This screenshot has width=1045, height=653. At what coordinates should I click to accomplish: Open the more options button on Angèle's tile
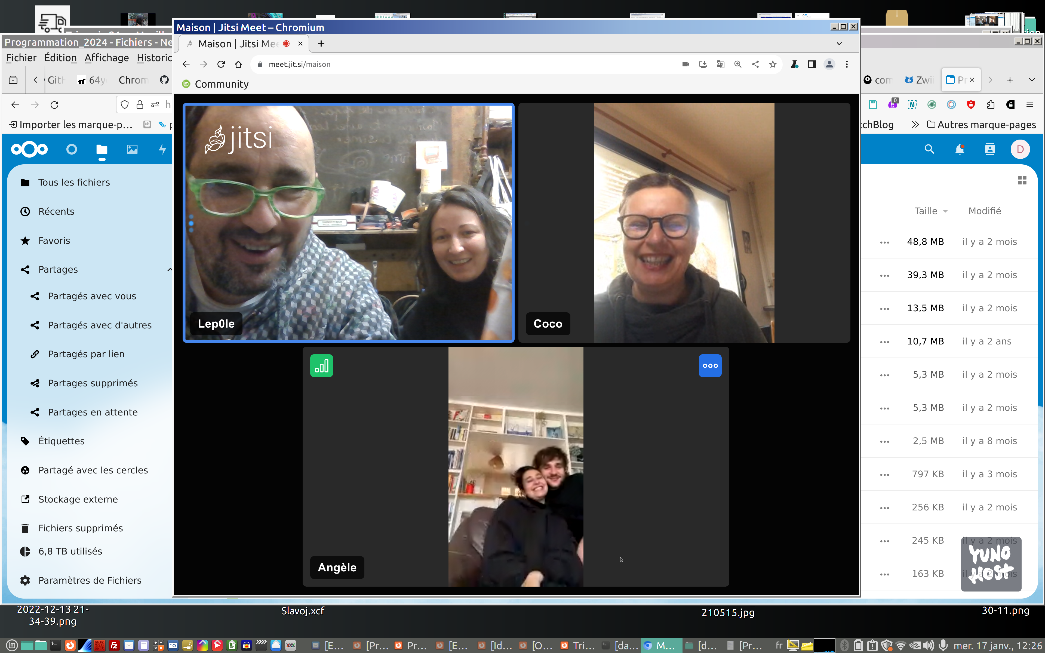pos(710,365)
